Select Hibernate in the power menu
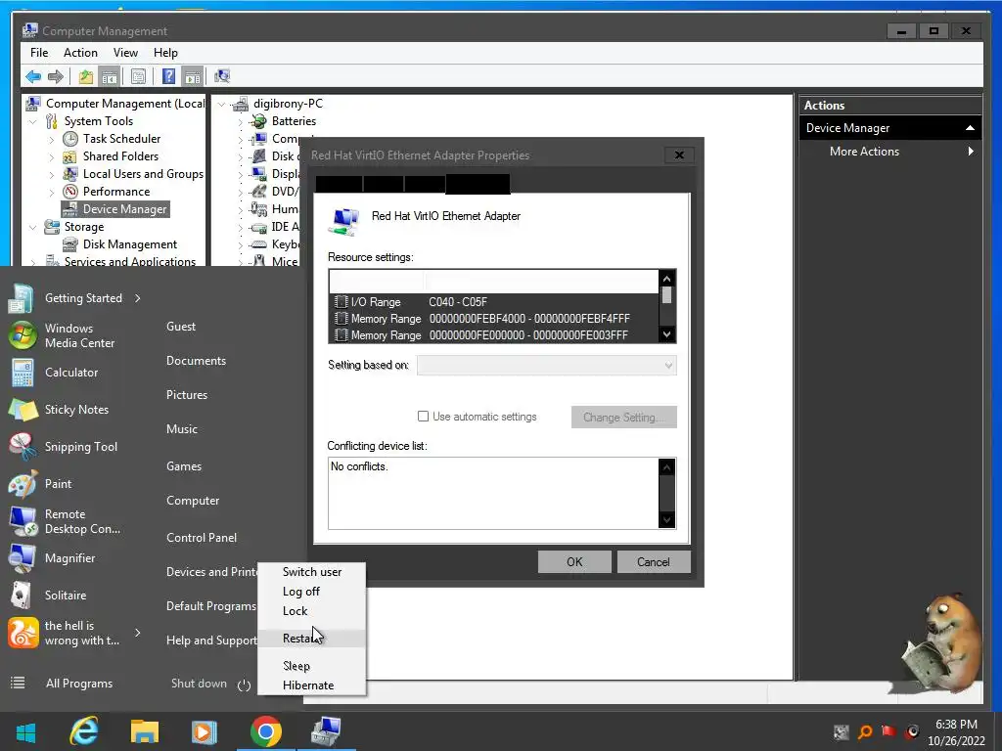Image resolution: width=1002 pixels, height=751 pixels. (x=312, y=685)
